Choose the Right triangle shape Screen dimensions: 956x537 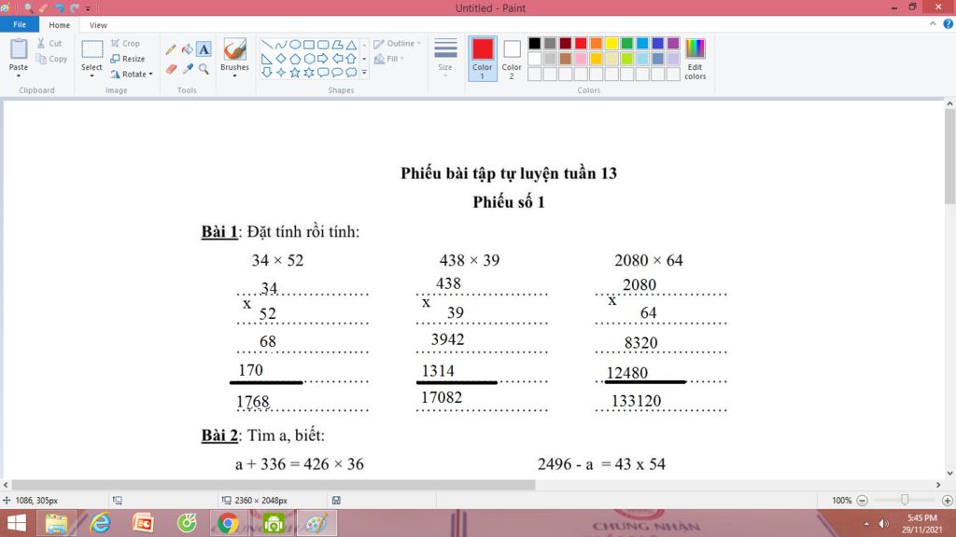266,59
